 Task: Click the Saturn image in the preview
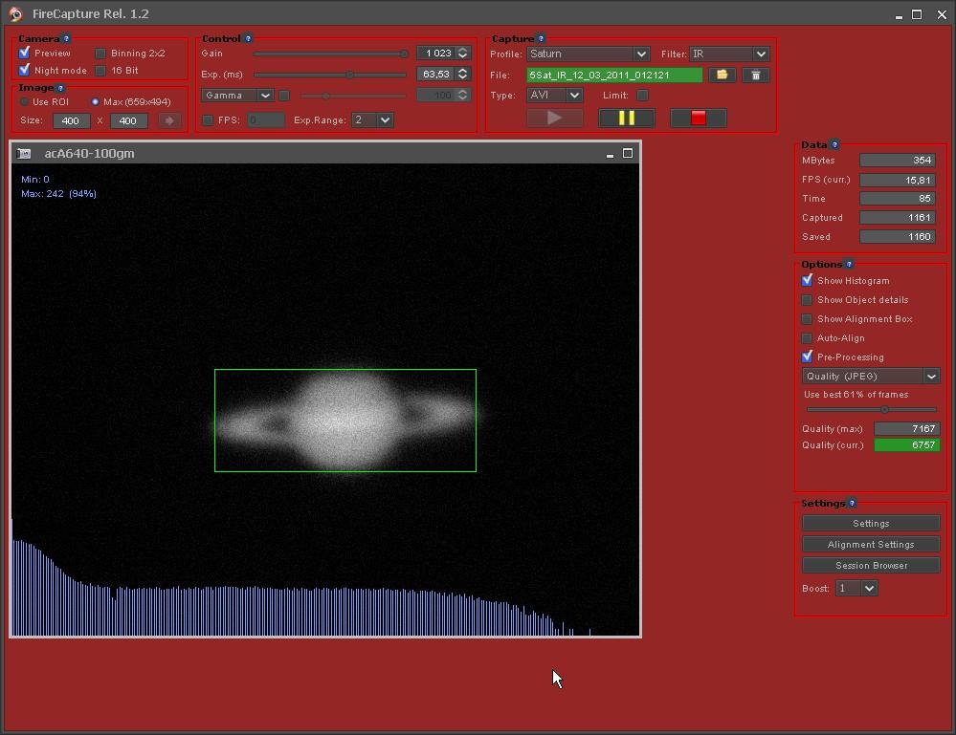(345, 421)
